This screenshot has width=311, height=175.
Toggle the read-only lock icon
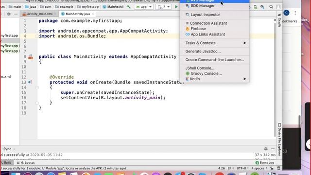pyautogui.click(x=272, y=168)
